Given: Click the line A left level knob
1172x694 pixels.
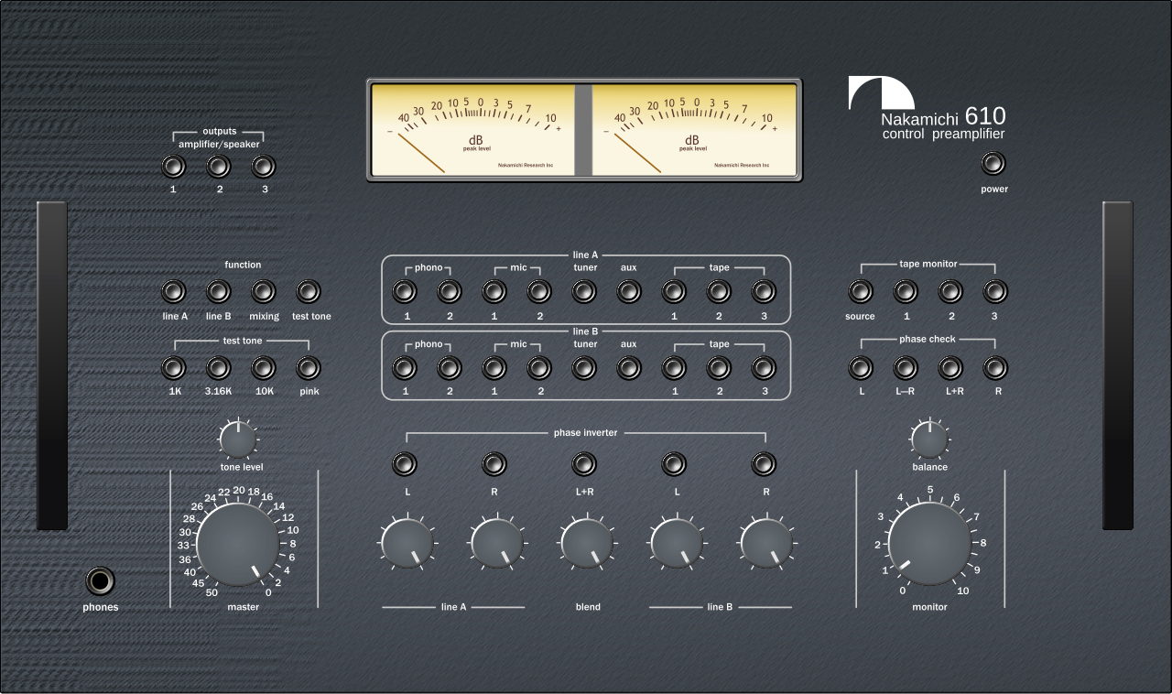Looking at the screenshot, I should tap(407, 544).
